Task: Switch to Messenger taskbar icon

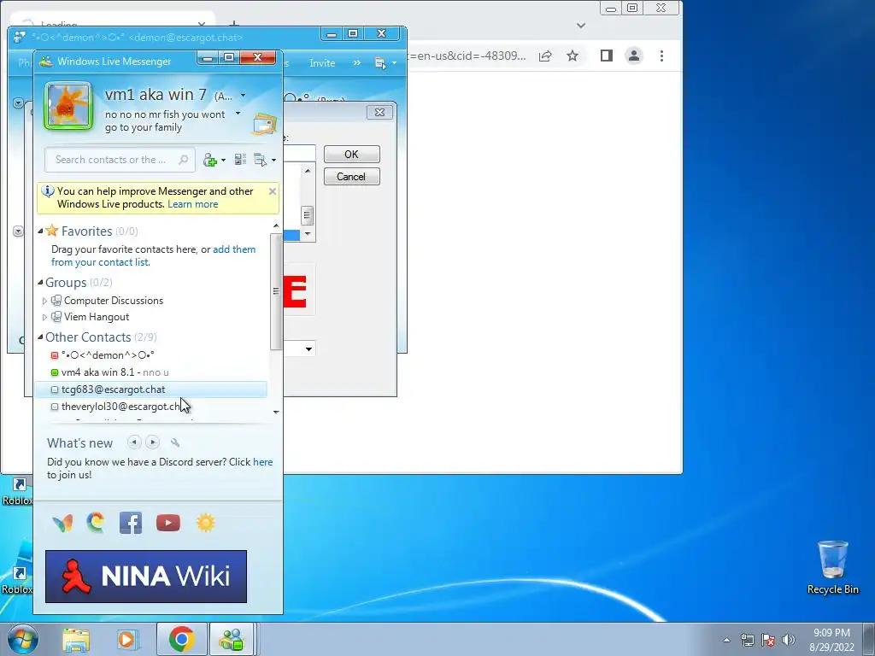Action: click(x=232, y=639)
